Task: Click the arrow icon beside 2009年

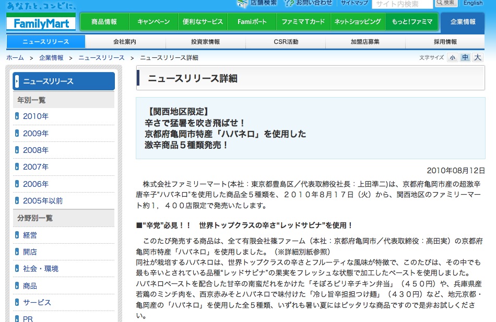Action: pos(17,134)
